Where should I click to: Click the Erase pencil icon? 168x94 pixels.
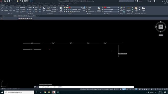(x=40, y=8)
